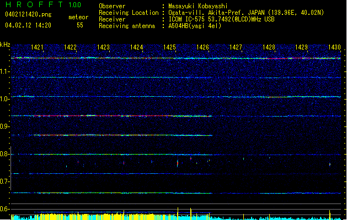The width and height of the screenshot is (347, 220).
Task: Click the 0.6 frequency axis label
Action: click(x=5, y=209)
